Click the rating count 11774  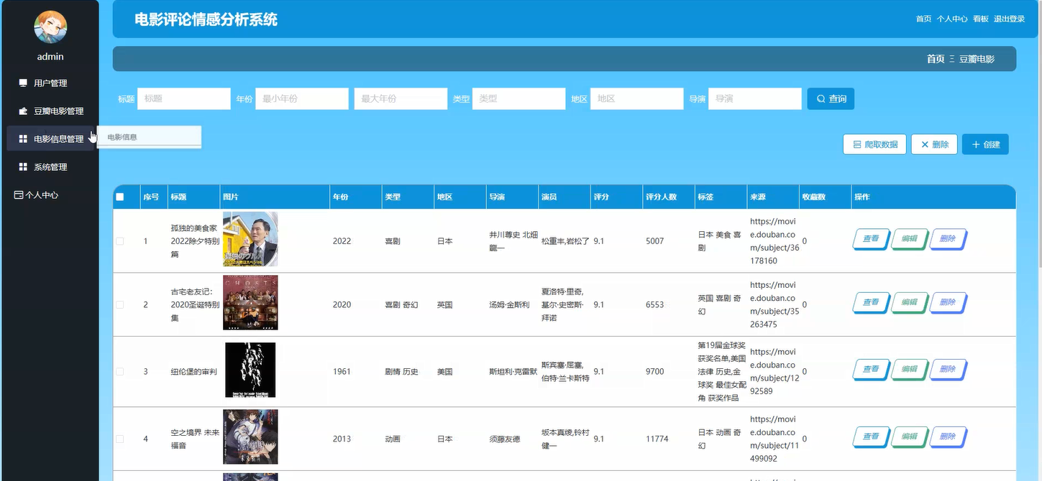pos(657,439)
